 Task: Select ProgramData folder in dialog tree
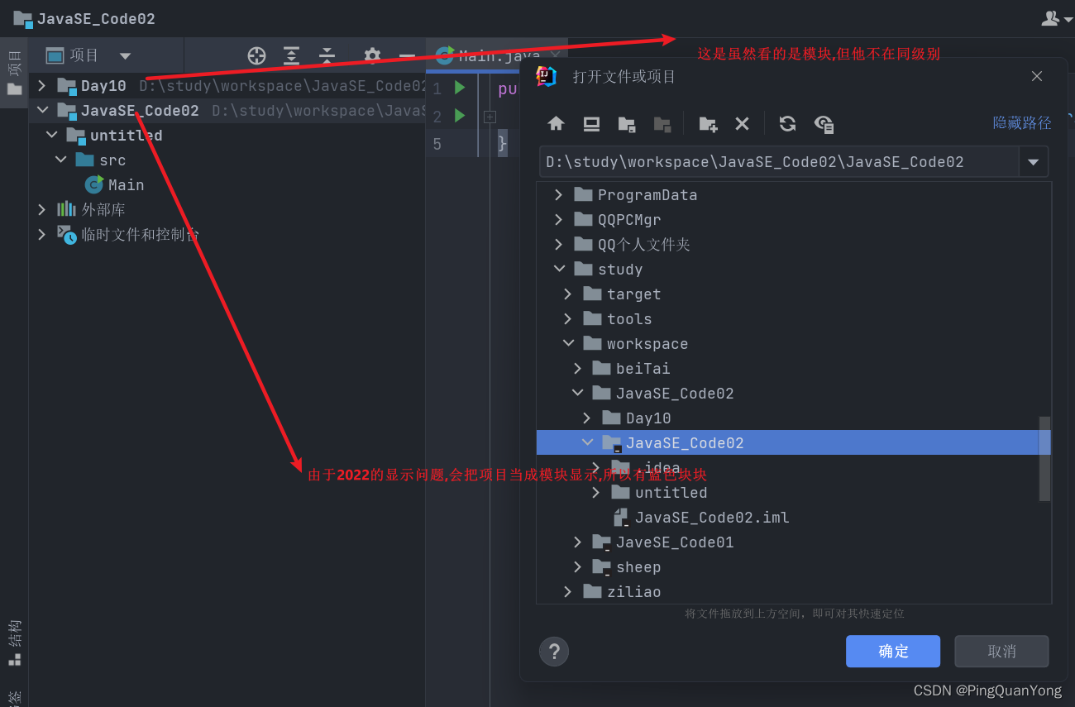tap(636, 194)
